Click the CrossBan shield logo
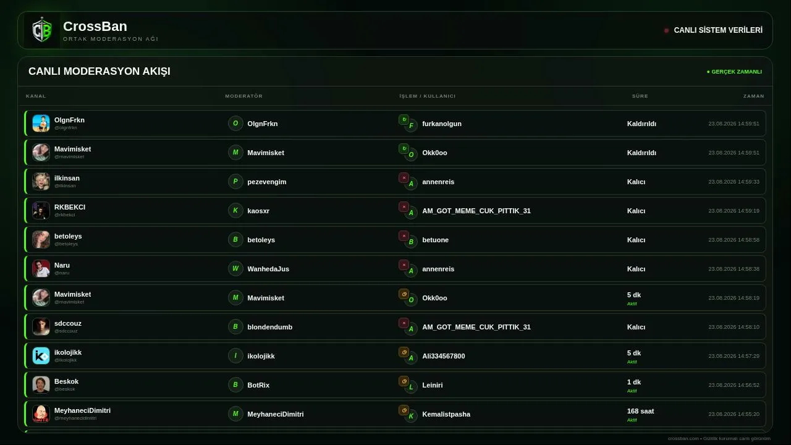The height and width of the screenshot is (445, 791). coord(42,30)
